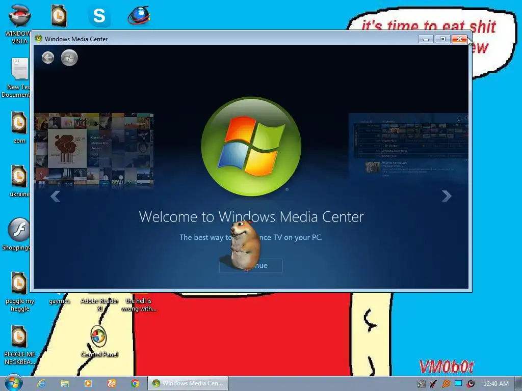The width and height of the screenshot is (522, 391).
Task: Show previous slide with left arrow
Action: pyautogui.click(x=55, y=196)
